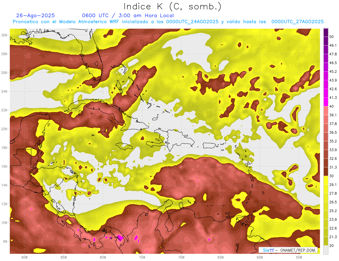Select the '33.9' legend value
339x261 pixels.
pos(333,150)
